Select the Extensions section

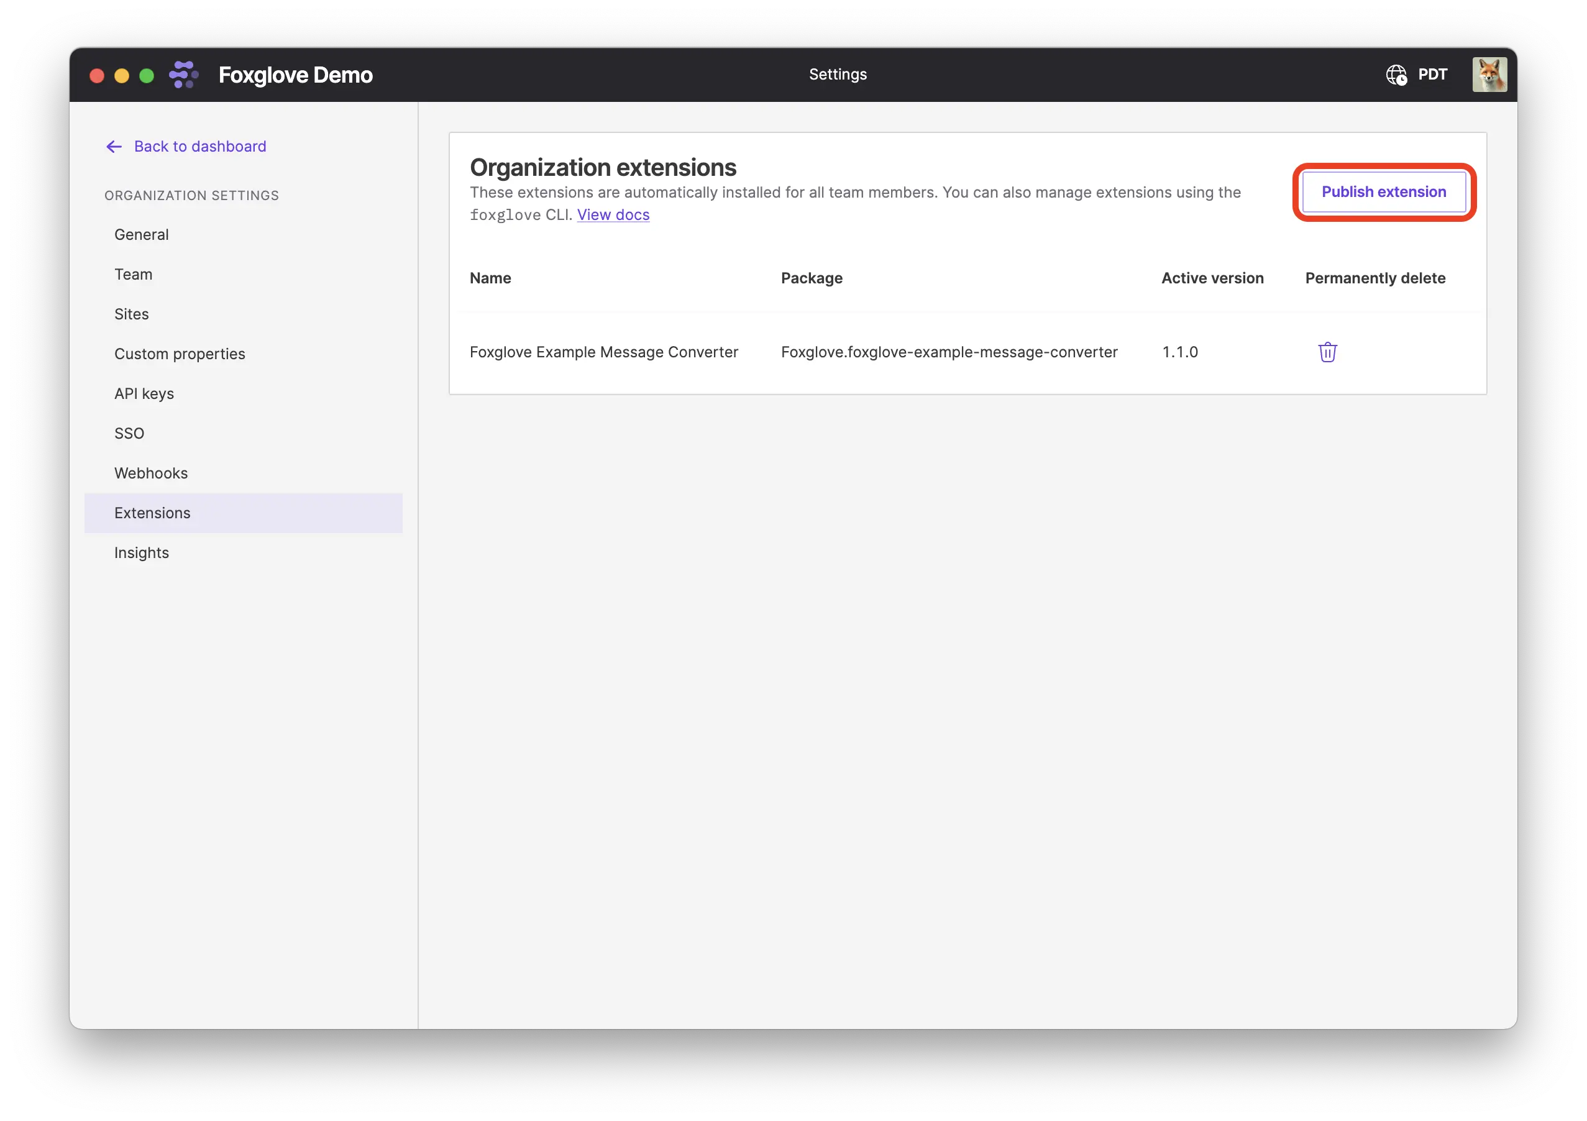click(153, 513)
